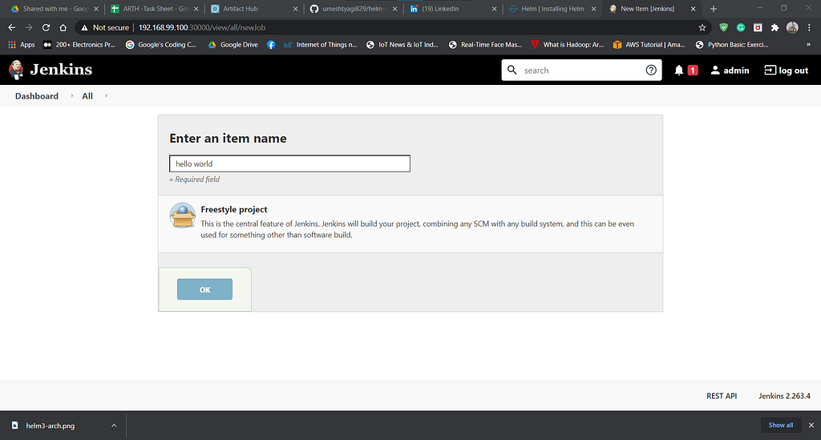
Task: Click log out
Action: tap(787, 70)
